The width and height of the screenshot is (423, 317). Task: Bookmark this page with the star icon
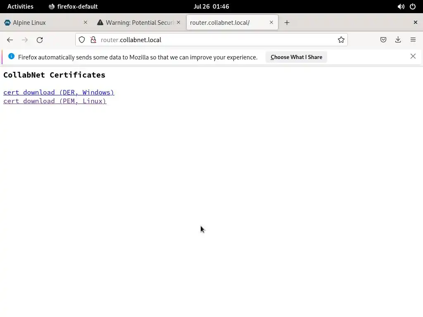click(341, 40)
